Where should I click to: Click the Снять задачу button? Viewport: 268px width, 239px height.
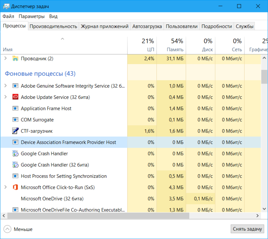(247, 229)
